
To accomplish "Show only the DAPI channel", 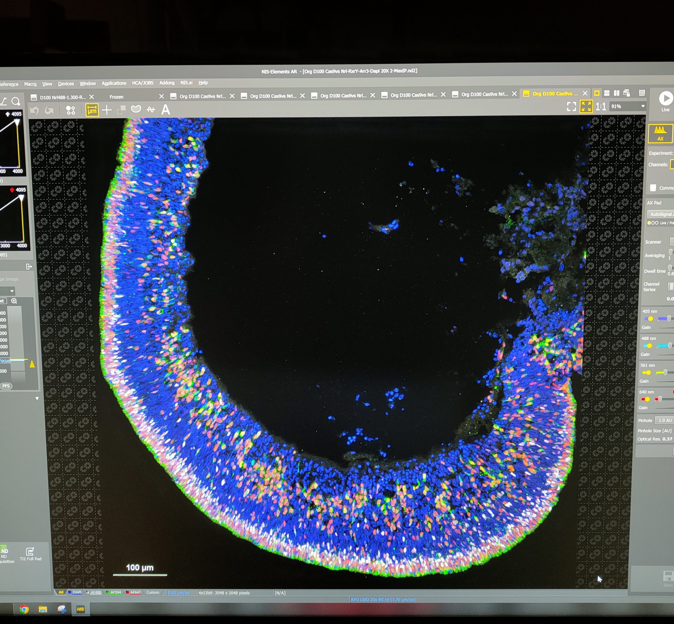I will tap(75, 592).
